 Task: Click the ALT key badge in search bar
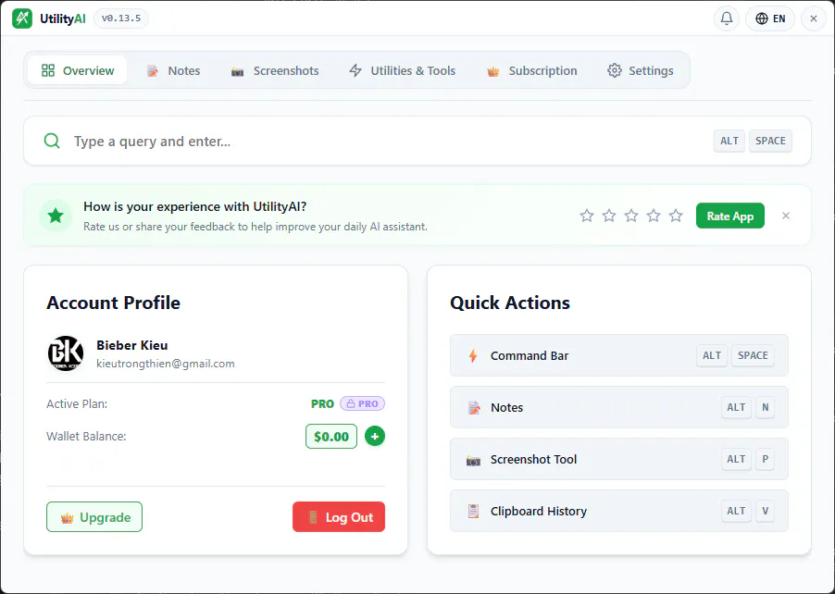pyautogui.click(x=729, y=141)
